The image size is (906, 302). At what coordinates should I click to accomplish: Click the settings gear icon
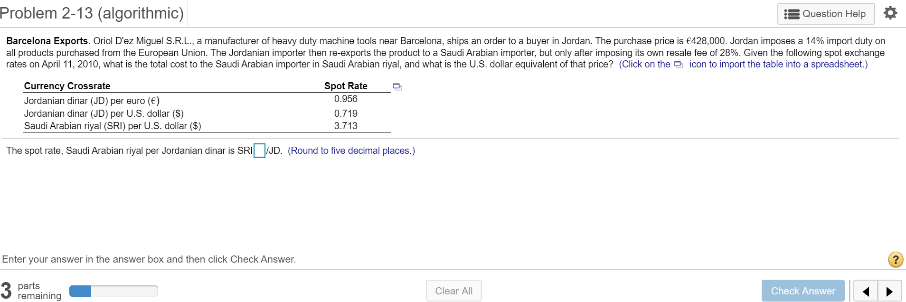(x=890, y=13)
